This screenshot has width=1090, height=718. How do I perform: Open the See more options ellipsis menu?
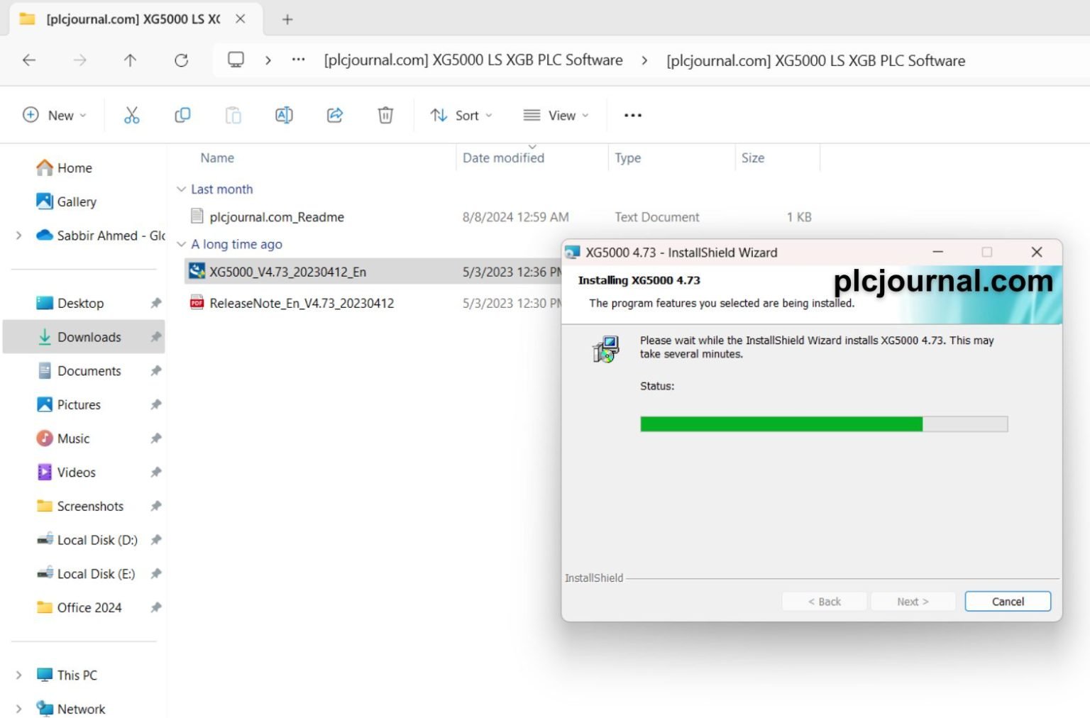[632, 115]
